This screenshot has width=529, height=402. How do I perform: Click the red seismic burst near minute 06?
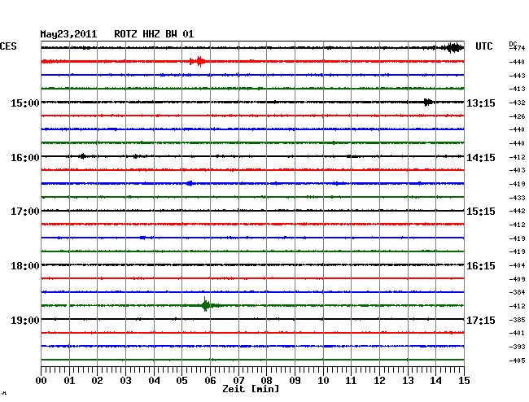pyautogui.click(x=198, y=61)
